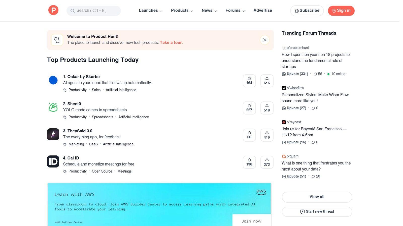Upvote Oskar by Skarbe (616)

tap(267, 81)
